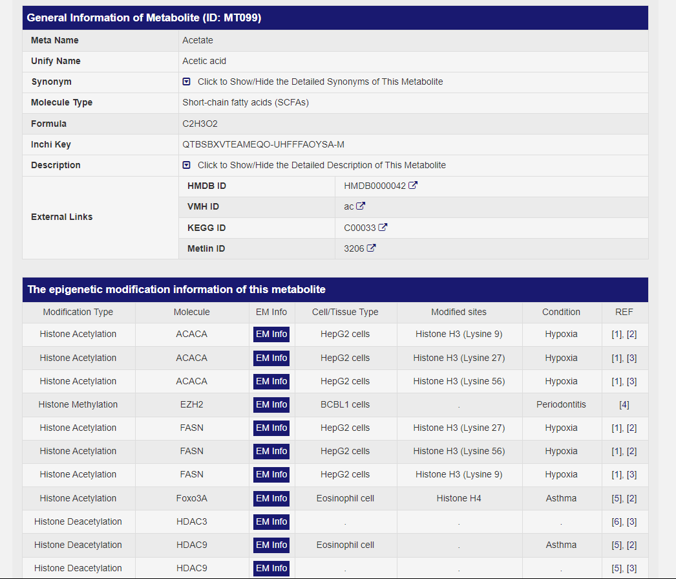Click the C00033 KEGG identifier
676x579 pixels.
360,228
